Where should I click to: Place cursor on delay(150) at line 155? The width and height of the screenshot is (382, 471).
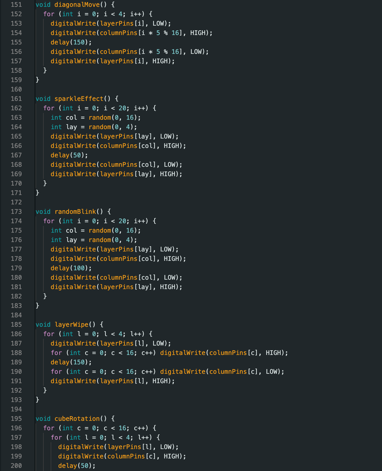70,42
